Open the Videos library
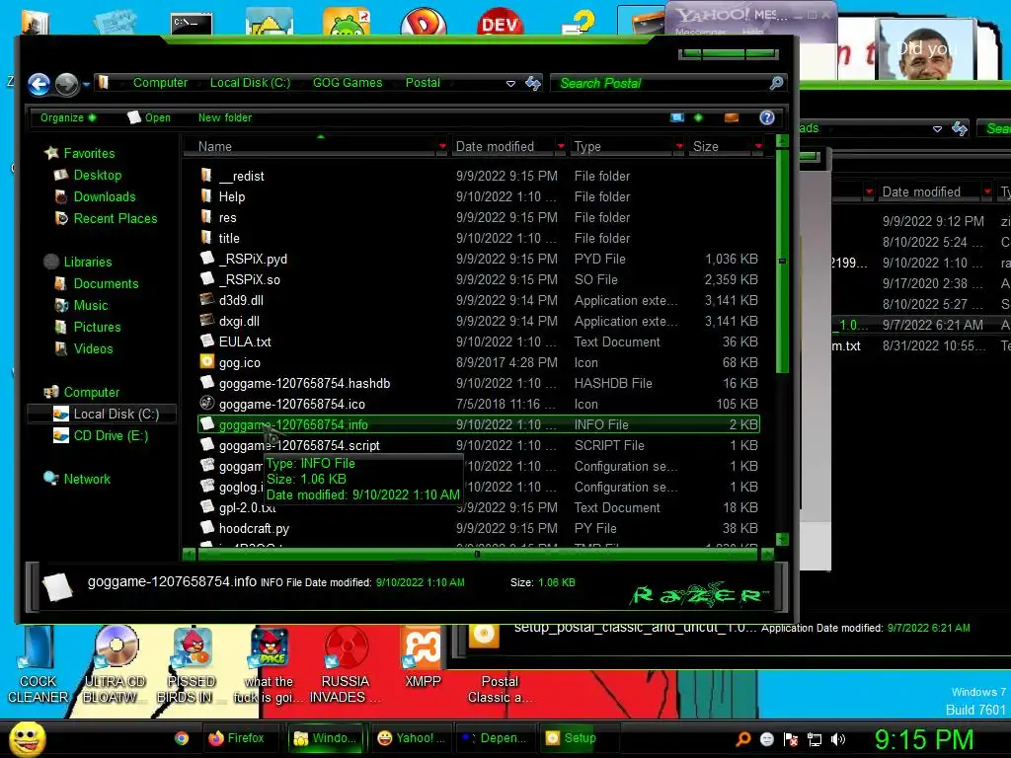The width and height of the screenshot is (1011, 758). point(93,348)
